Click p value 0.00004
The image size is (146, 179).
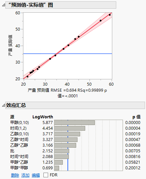[x=133, y=128]
